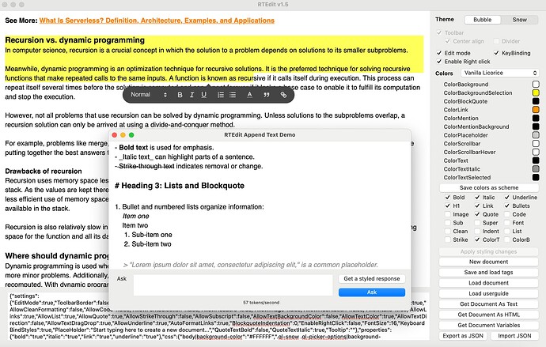This screenshot has width=546, height=347.
Task: Click Save colors as scheme button
Action: pos(489,188)
